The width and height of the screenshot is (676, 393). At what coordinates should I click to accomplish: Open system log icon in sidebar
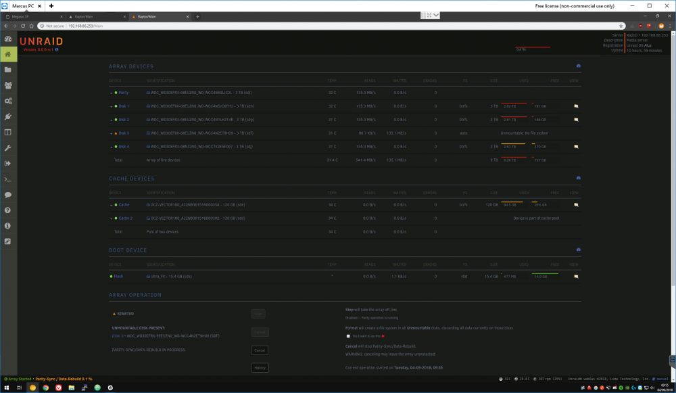pos(8,241)
